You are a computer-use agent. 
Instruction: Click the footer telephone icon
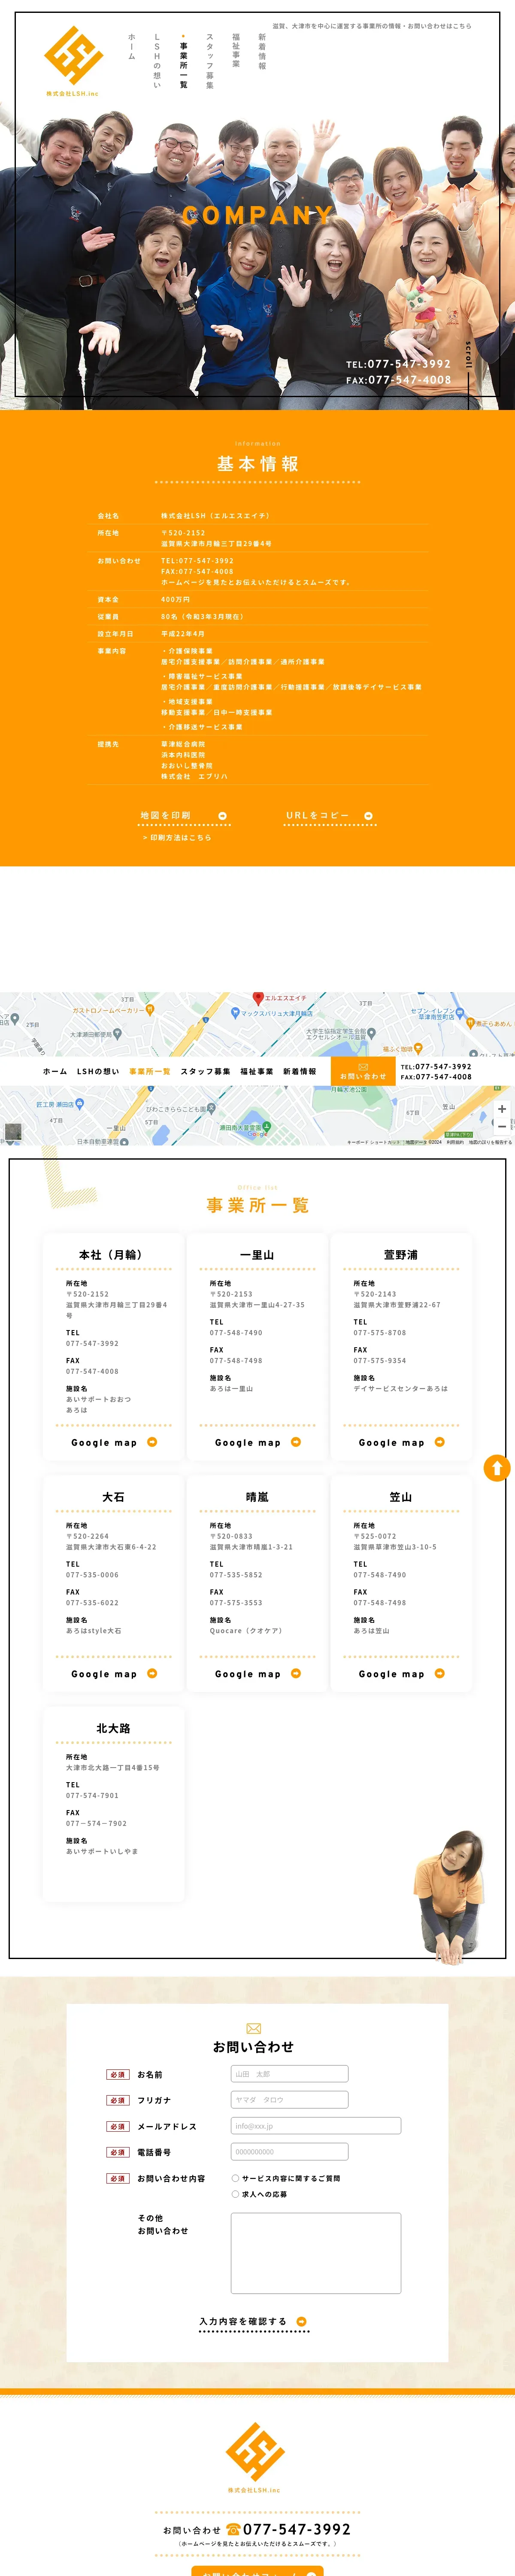point(233,2530)
